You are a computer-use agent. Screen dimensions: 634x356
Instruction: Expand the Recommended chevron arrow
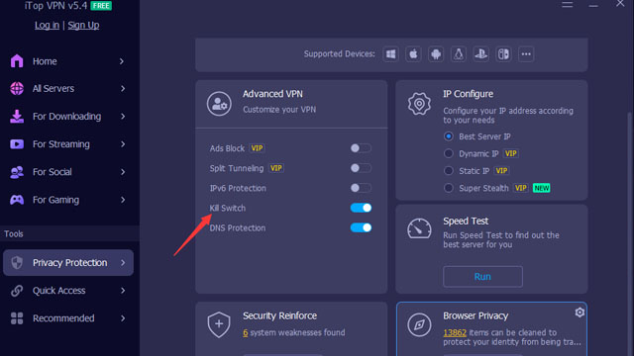point(123,318)
